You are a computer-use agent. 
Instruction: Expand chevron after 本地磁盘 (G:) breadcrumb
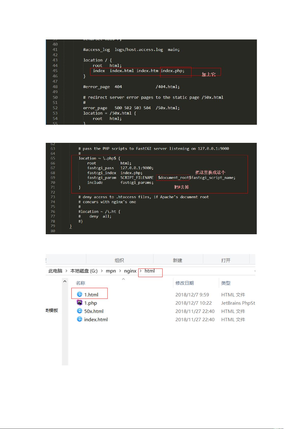102,271
